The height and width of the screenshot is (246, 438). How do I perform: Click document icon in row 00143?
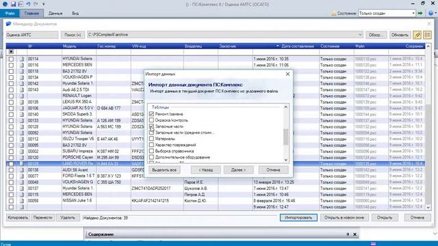(22, 90)
